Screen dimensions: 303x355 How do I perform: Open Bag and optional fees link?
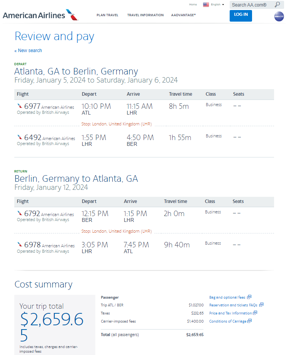click(x=227, y=297)
